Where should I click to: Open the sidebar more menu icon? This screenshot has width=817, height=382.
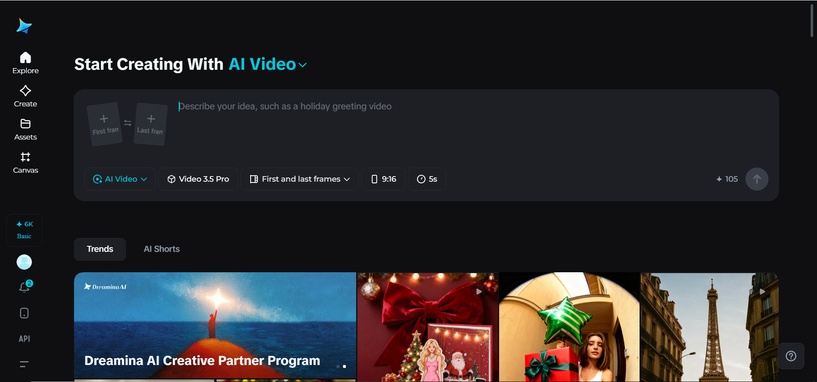(24, 364)
